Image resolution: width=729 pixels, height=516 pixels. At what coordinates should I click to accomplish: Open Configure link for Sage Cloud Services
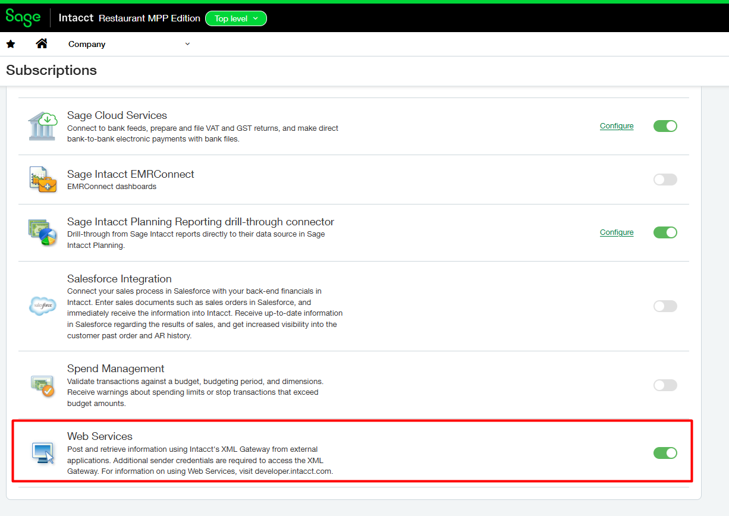point(617,126)
